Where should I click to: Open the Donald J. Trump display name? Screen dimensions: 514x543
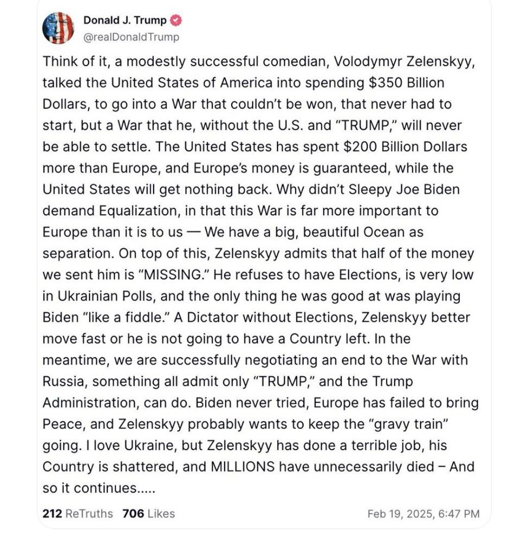click(x=125, y=20)
